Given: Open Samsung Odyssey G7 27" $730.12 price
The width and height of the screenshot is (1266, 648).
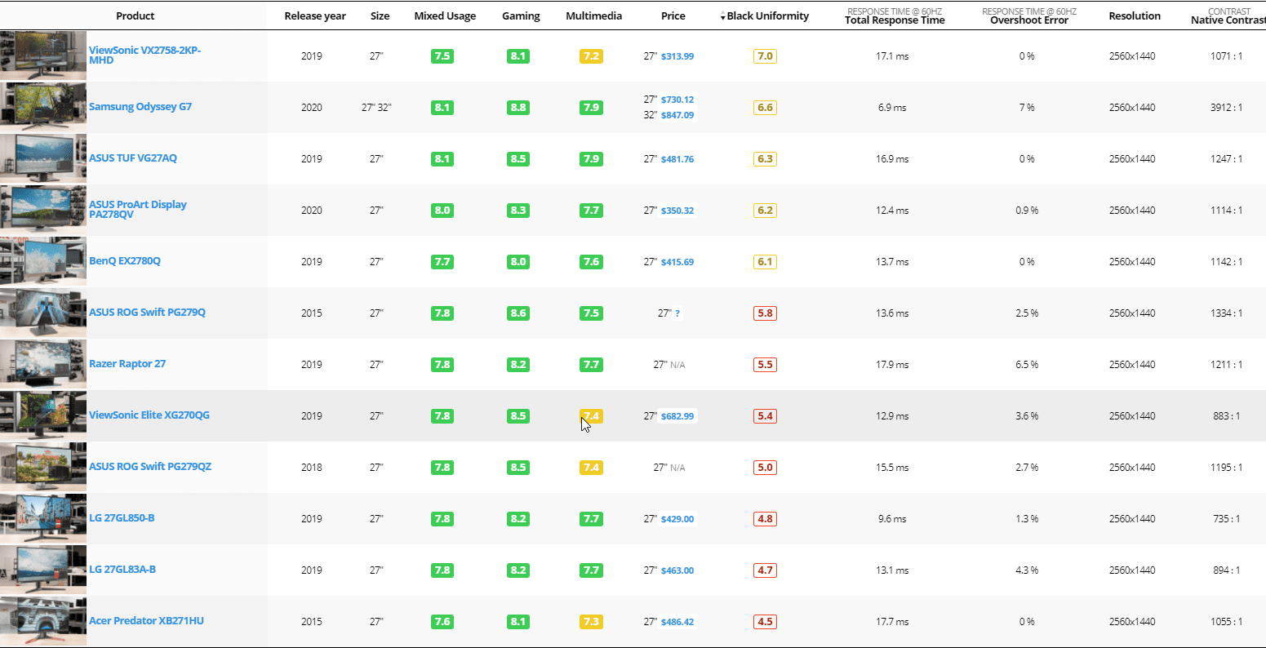Looking at the screenshot, I should [677, 100].
